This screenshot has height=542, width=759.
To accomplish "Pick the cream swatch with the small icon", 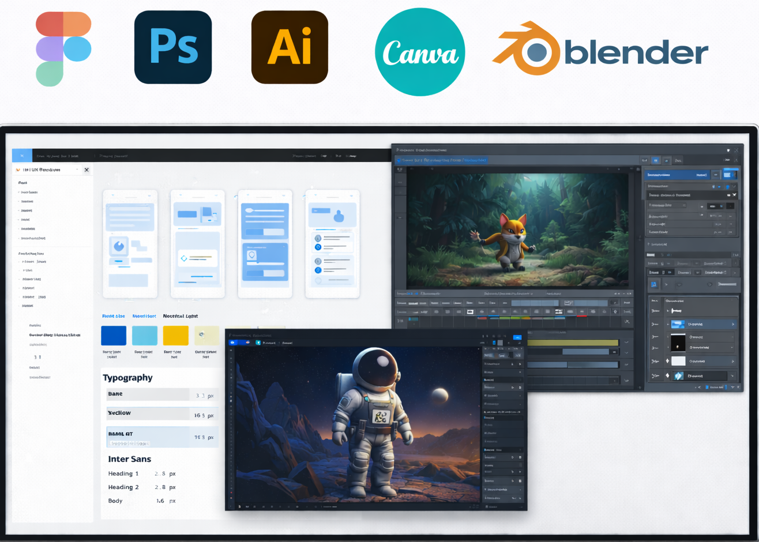I will point(206,336).
